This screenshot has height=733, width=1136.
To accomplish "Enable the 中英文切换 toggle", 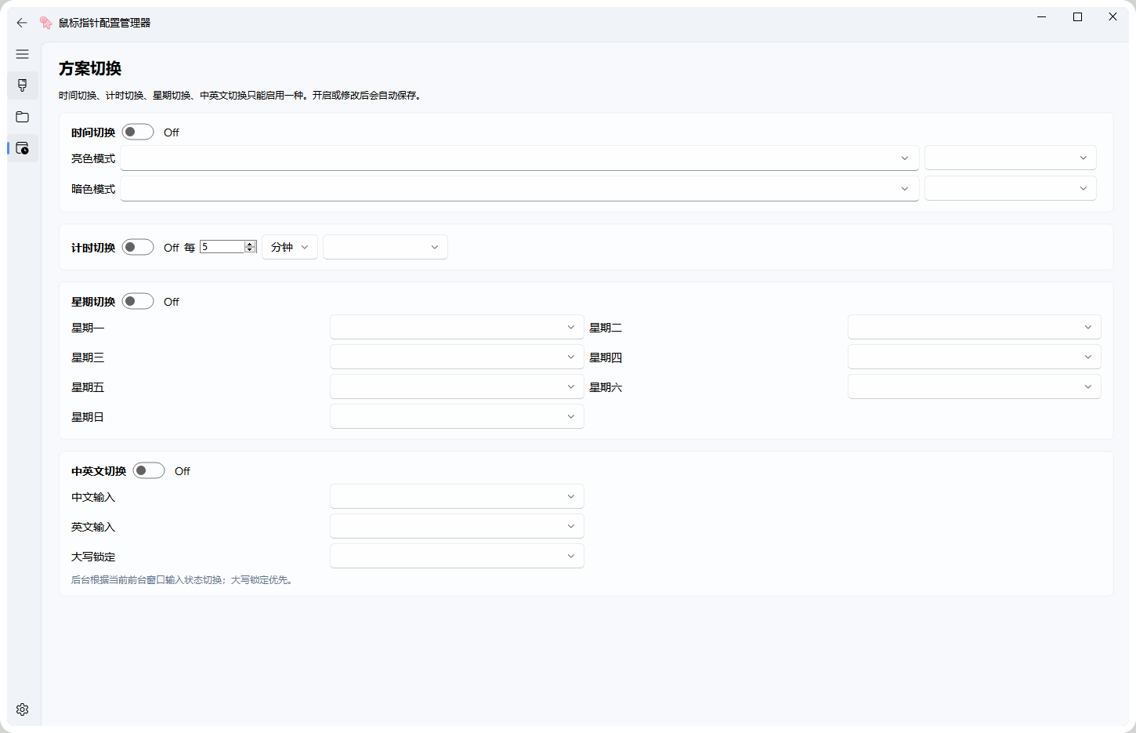I will coord(149,470).
